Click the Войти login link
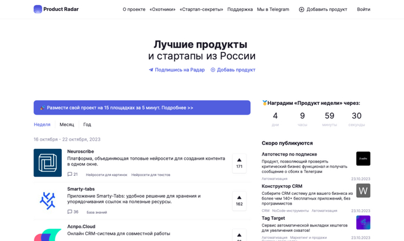This screenshot has height=241, width=404. click(364, 10)
